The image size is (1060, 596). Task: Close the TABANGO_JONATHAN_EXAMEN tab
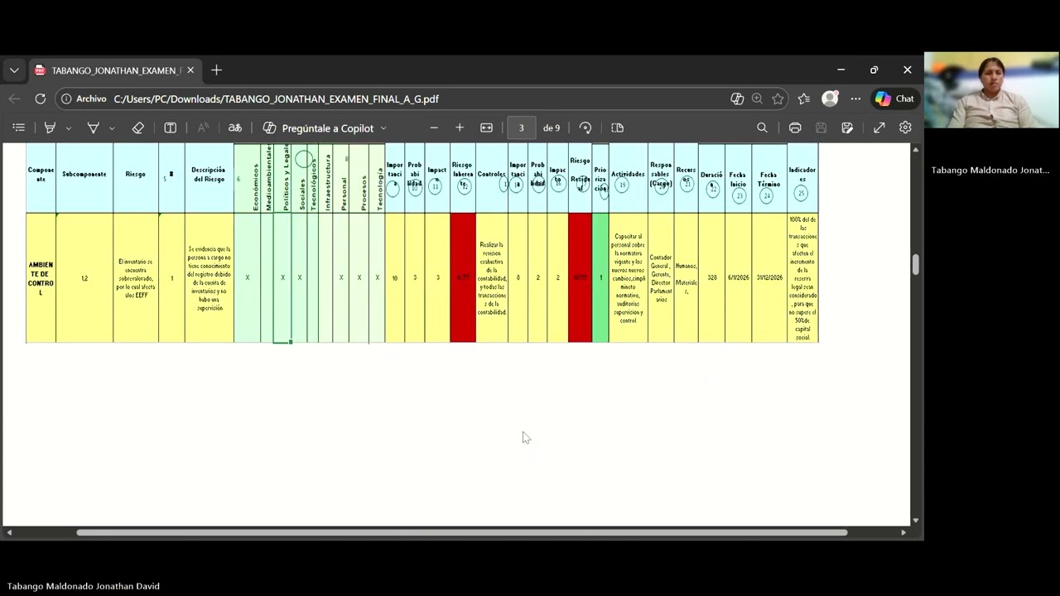click(190, 70)
